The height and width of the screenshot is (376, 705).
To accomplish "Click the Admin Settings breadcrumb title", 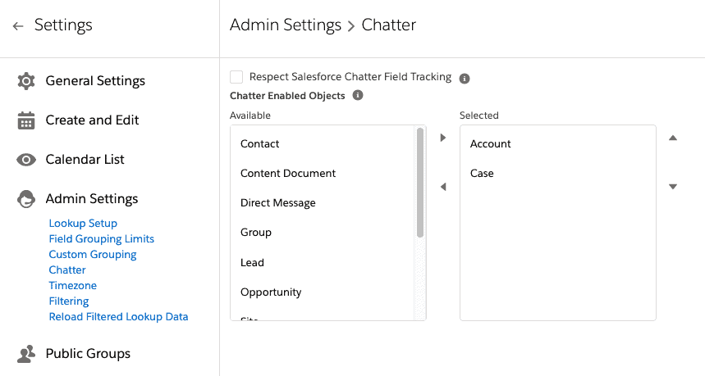I will (x=286, y=25).
